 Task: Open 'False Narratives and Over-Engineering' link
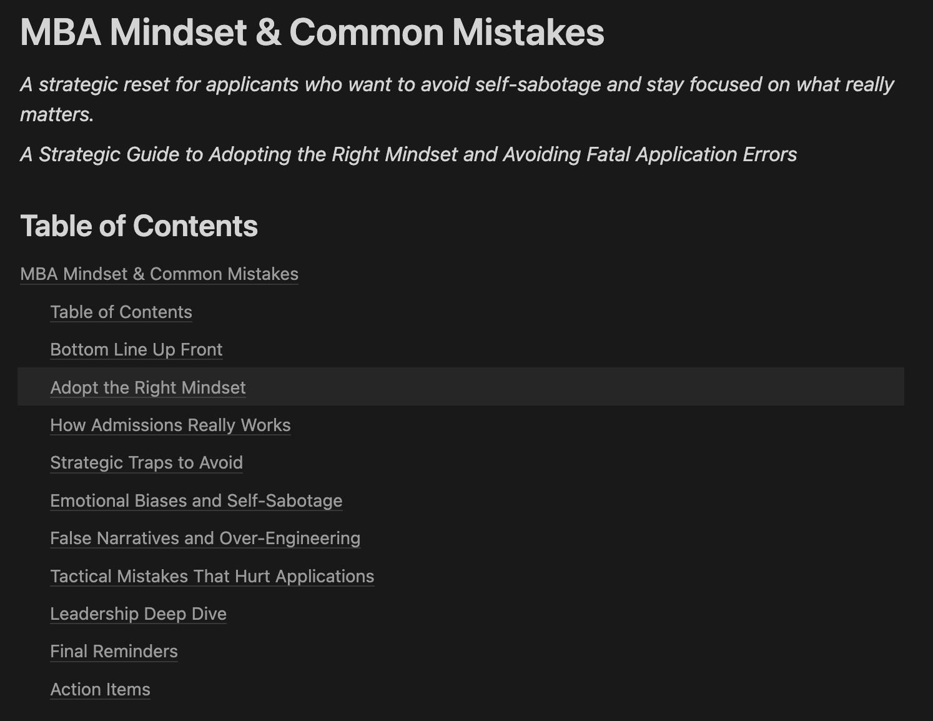point(205,539)
